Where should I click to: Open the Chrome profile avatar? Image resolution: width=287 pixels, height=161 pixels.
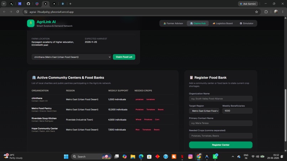click(276, 12)
